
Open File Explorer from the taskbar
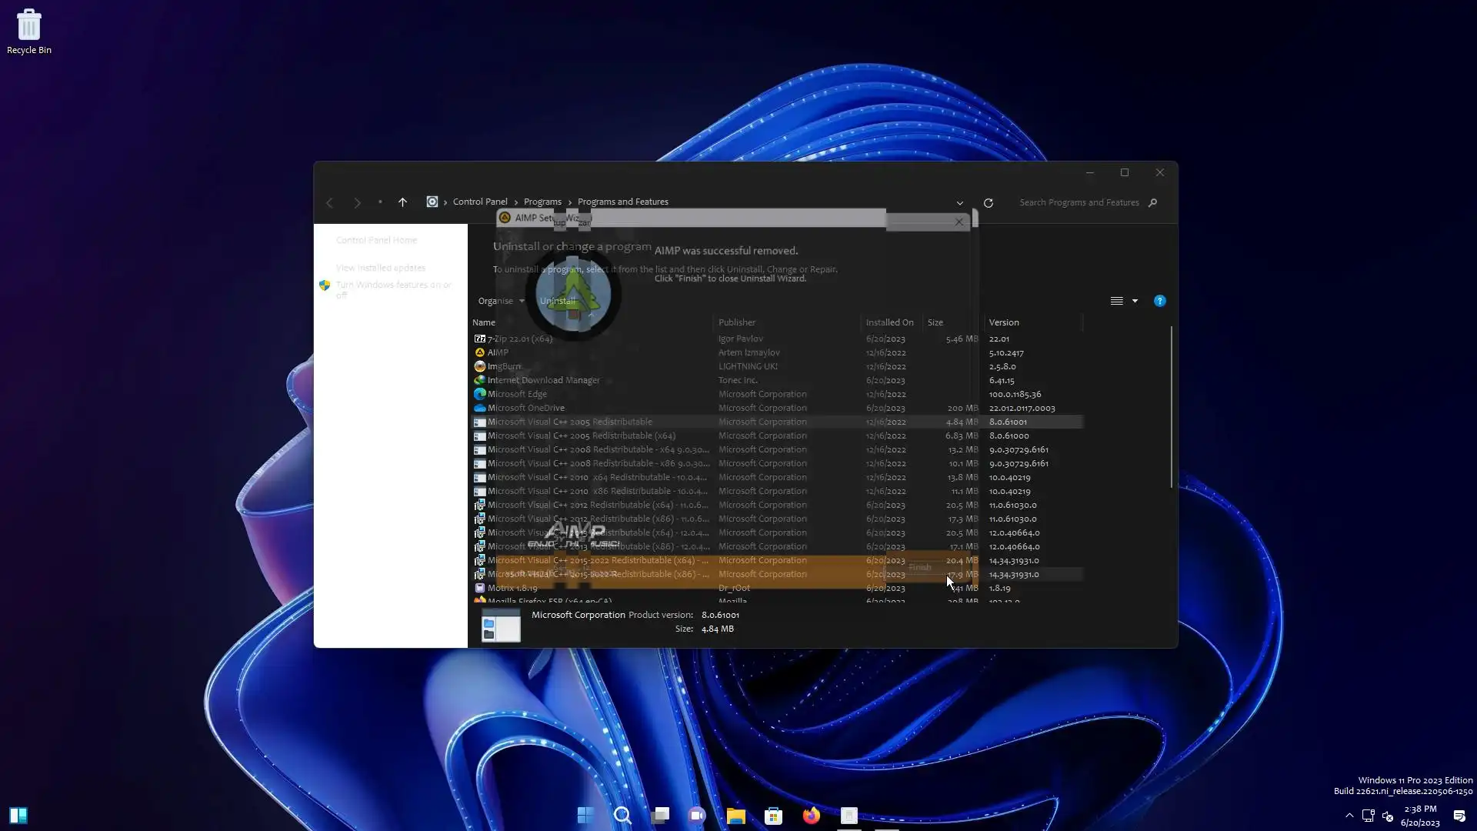tap(735, 816)
